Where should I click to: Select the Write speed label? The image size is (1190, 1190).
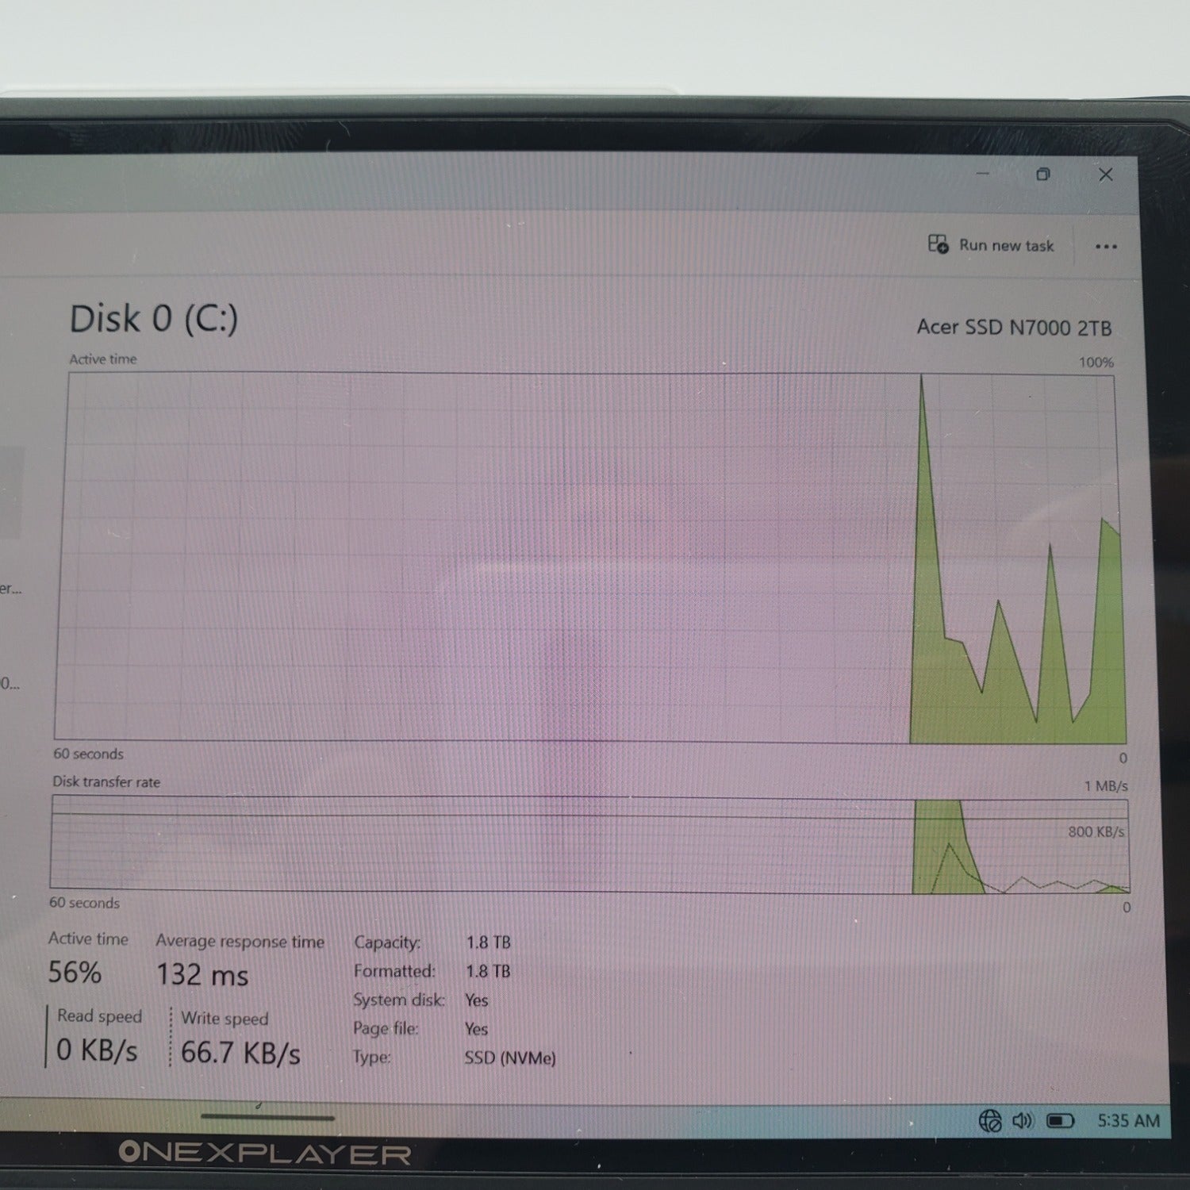225,1019
